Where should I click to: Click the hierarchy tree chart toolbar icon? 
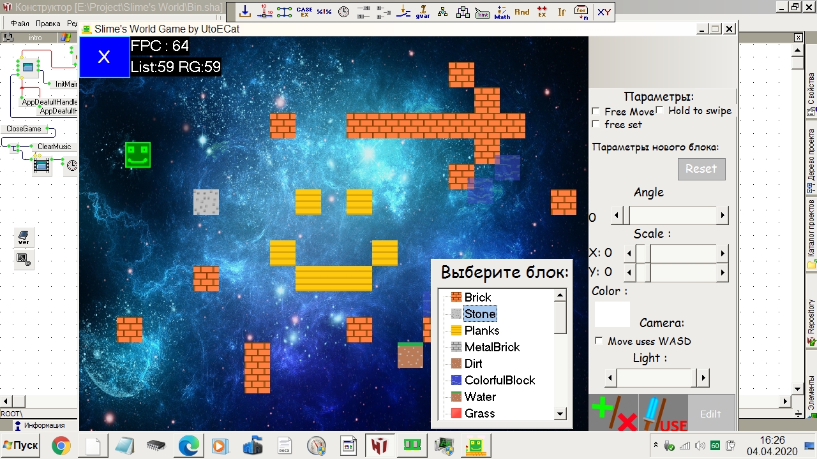tap(443, 11)
